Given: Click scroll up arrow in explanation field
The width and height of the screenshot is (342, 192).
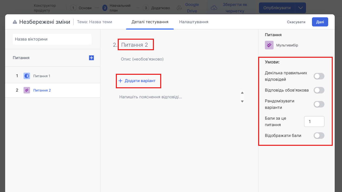Looking at the screenshot, I should pyautogui.click(x=242, y=93).
